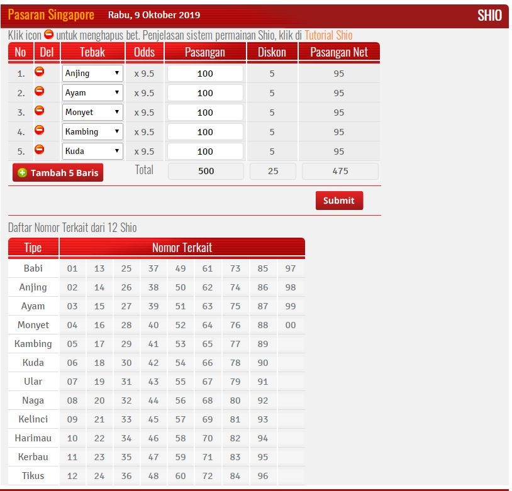Click the Tambah 5 Baris button
This screenshot has width=512, height=491.
[x=58, y=172]
